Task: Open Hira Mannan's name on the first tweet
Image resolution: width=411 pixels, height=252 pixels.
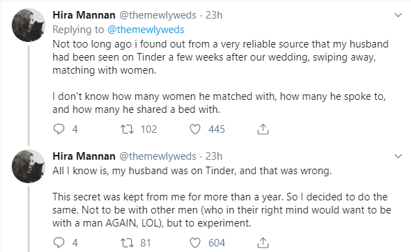Action: [84, 15]
